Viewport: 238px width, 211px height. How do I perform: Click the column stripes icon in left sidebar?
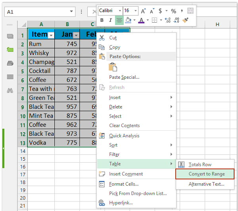(10, 77)
